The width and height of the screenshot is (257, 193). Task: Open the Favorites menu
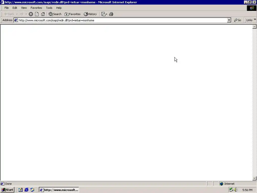tap(36, 8)
